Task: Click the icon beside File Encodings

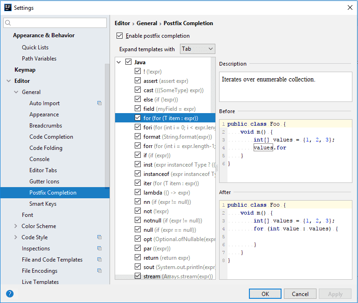Action: (99, 271)
